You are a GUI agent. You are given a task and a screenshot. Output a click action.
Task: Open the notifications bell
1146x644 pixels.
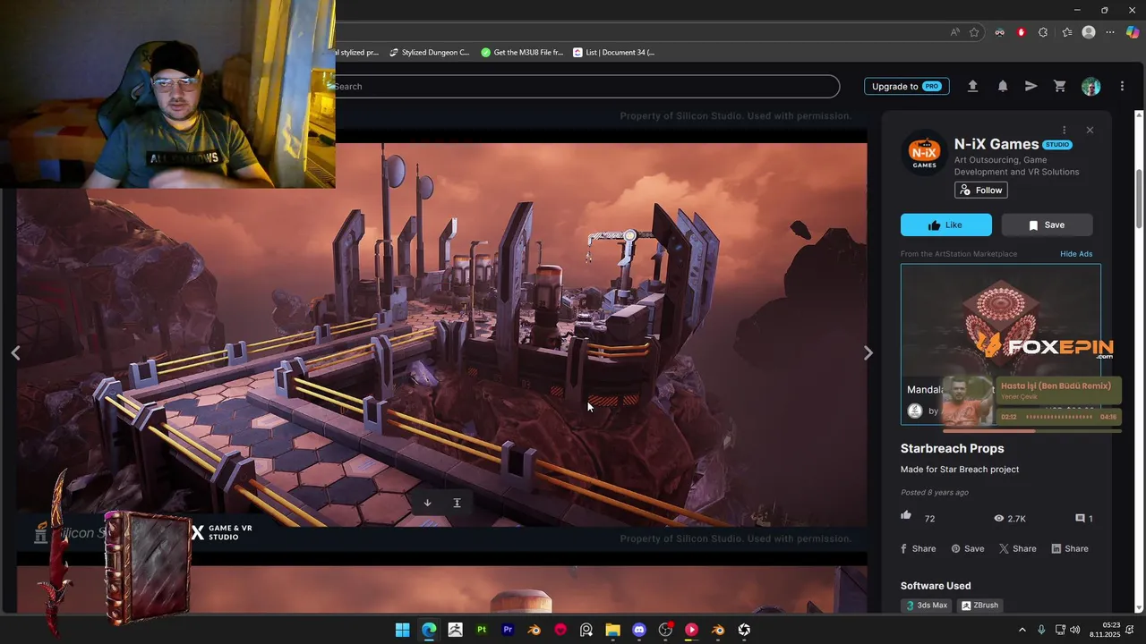coord(1003,86)
